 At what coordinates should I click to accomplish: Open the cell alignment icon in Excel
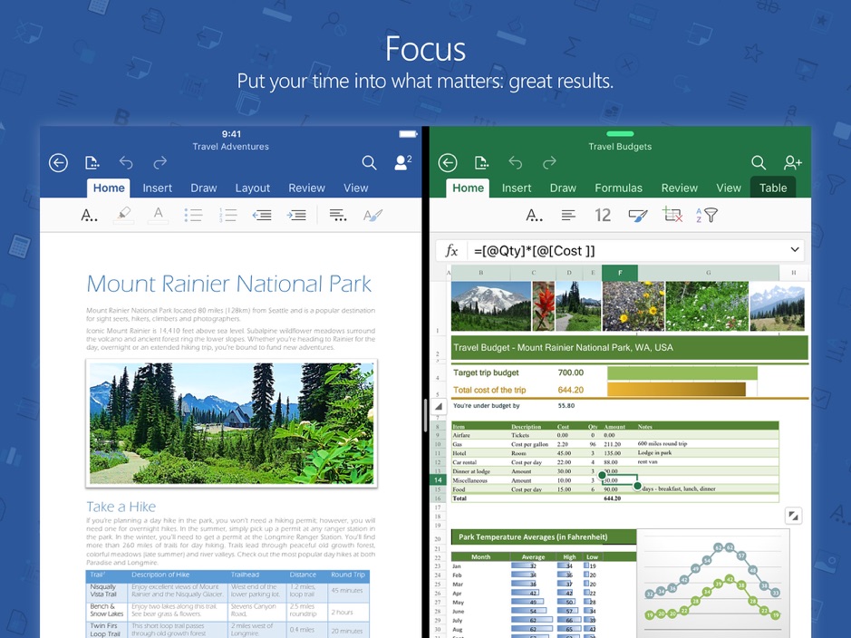[568, 216]
